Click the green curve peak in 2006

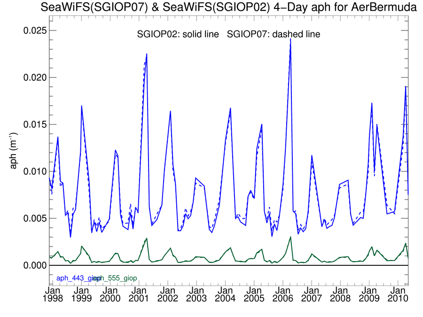click(290, 237)
